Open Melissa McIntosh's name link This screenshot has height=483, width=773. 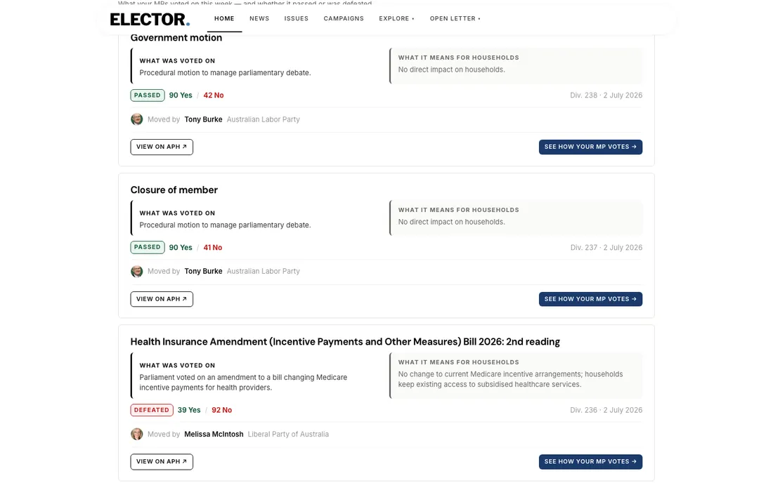point(214,434)
